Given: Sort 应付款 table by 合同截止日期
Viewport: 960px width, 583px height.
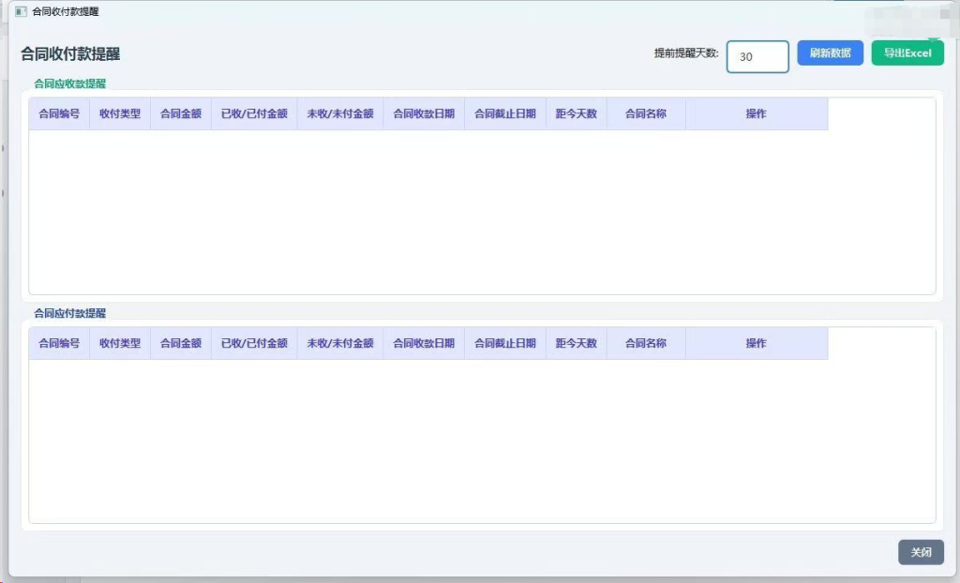Looking at the screenshot, I should pyautogui.click(x=505, y=344).
